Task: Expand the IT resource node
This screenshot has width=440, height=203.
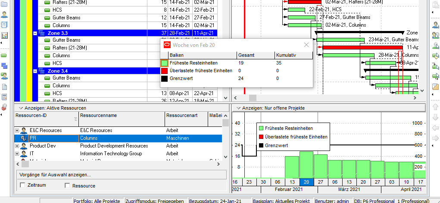Action: 17,154
